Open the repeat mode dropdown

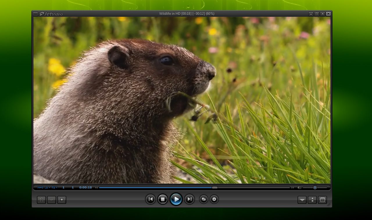pos(48,188)
